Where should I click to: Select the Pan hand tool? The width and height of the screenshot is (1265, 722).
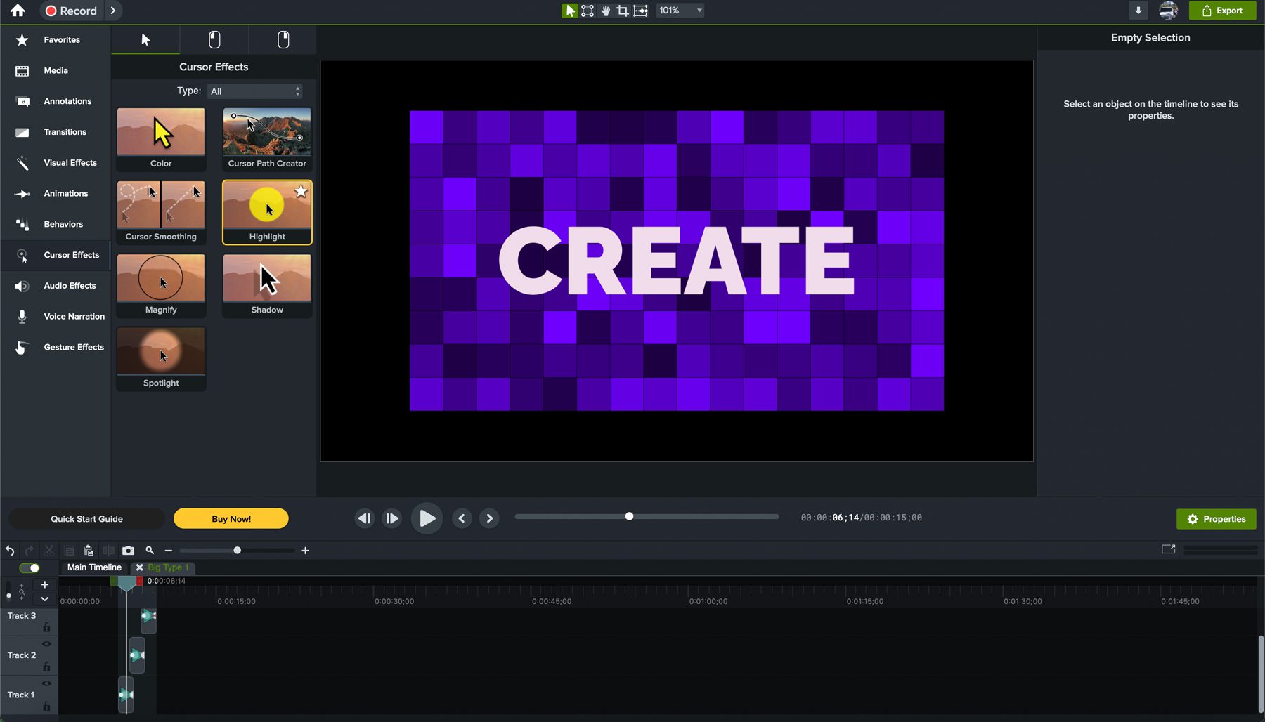604,11
